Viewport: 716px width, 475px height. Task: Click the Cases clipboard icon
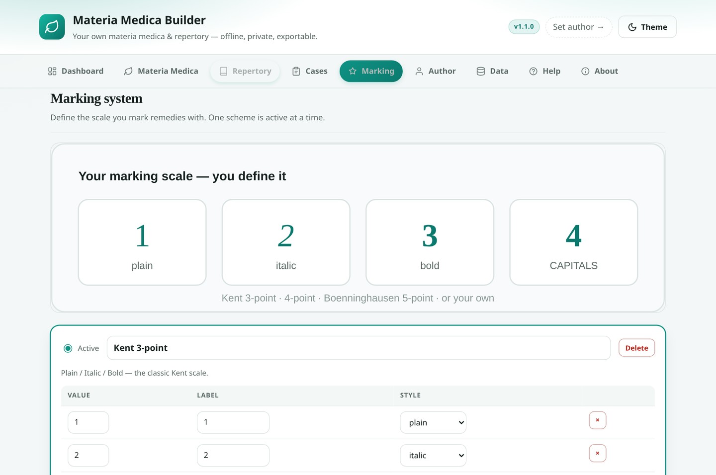coord(296,71)
